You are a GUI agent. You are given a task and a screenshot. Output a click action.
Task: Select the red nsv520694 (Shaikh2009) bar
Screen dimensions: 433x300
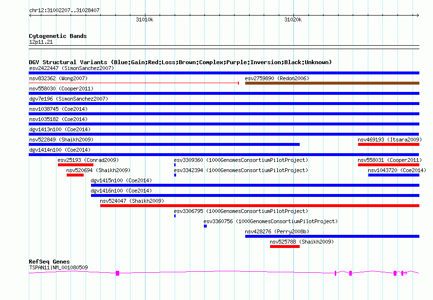coord(75,175)
